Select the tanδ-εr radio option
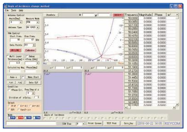The height and width of the screenshot is (132, 187). pos(19,110)
